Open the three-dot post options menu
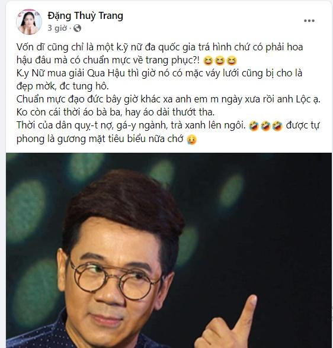The width and height of the screenshot is (333, 348). (309, 21)
